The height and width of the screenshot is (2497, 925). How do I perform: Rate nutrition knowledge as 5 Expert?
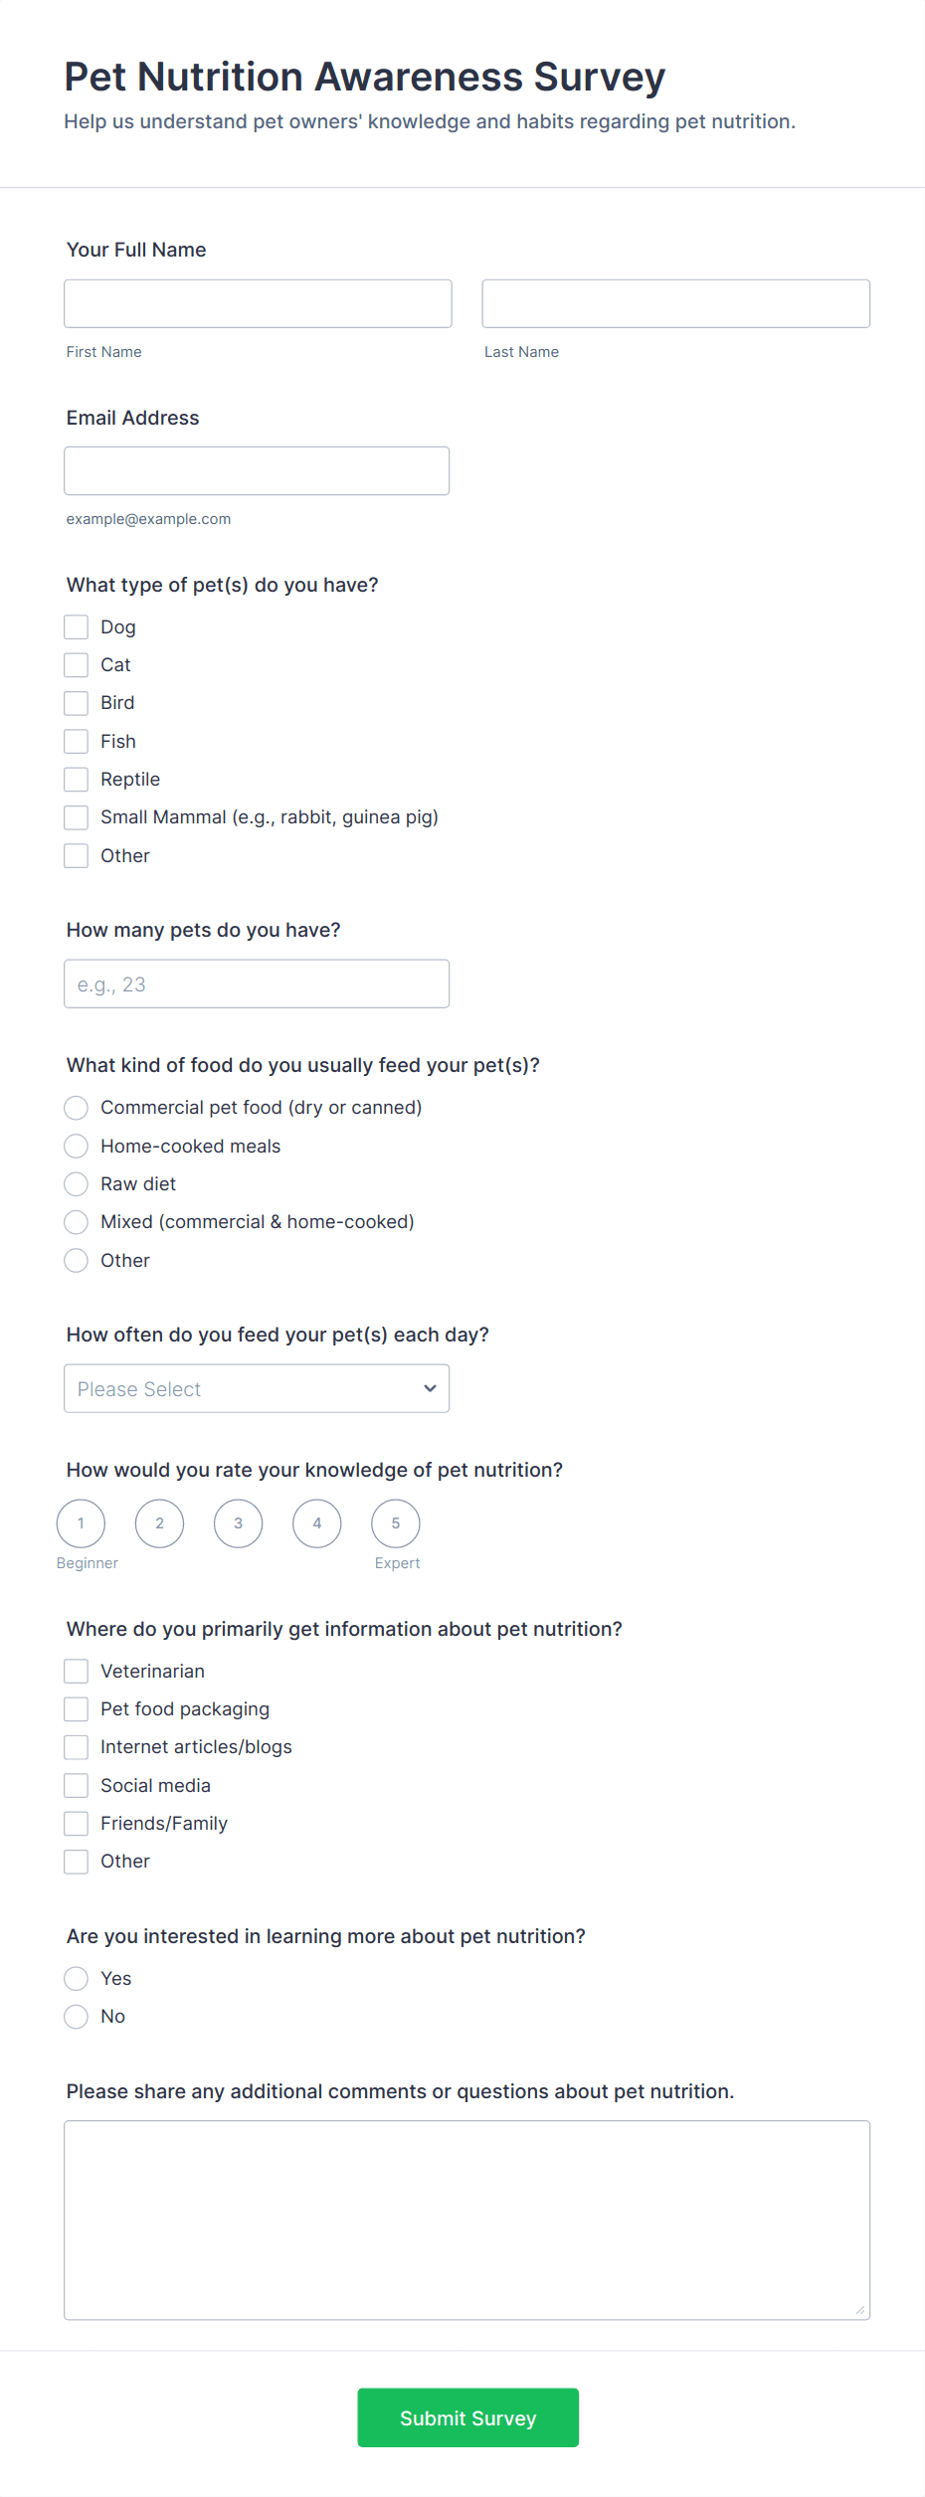396,1523
